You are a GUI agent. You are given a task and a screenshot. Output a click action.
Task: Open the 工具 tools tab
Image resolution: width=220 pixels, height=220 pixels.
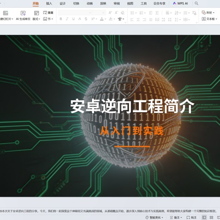coord(143,3)
